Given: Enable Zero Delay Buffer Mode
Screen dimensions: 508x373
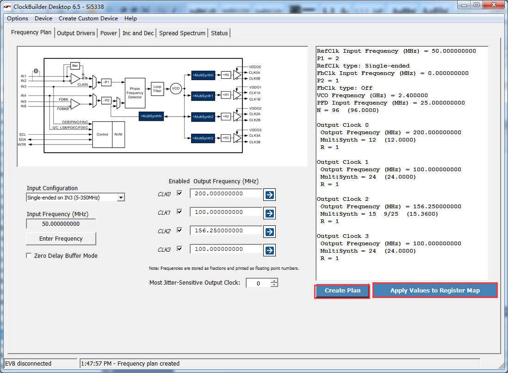Looking at the screenshot, I should (29, 256).
